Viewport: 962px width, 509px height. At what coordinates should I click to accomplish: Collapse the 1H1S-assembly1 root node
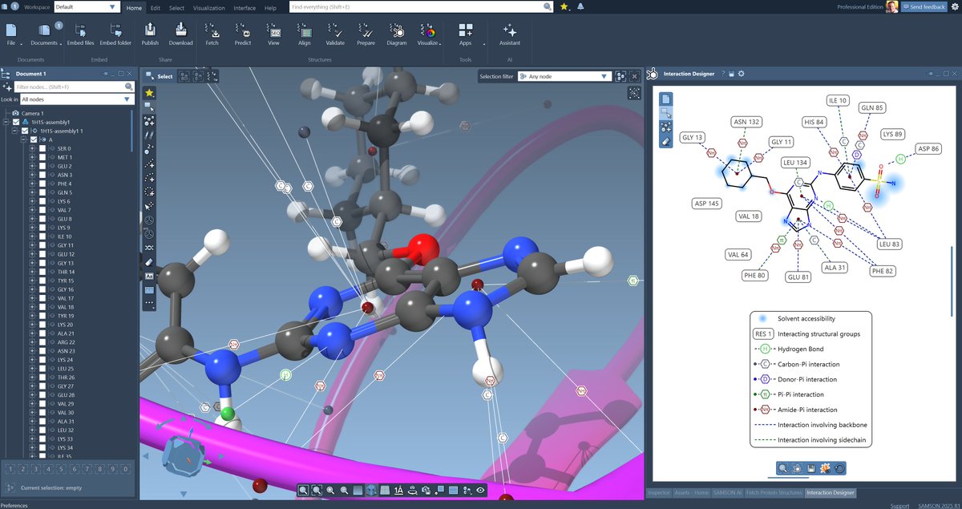coord(6,122)
